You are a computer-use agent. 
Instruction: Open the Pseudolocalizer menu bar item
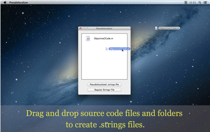point(19,2)
